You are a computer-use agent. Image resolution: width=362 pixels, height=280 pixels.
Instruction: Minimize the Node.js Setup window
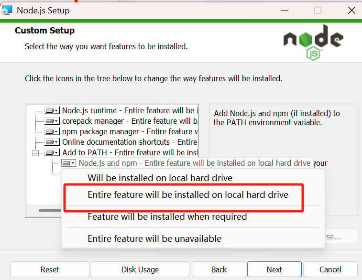(x=285, y=11)
